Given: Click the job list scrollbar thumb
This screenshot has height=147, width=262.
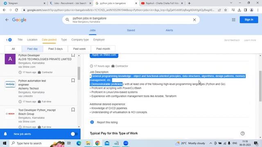Looking at the screenshot, I should click(x=79, y=73).
